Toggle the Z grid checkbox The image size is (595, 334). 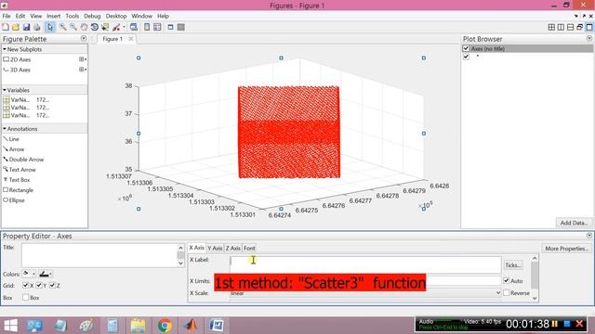(x=52, y=285)
